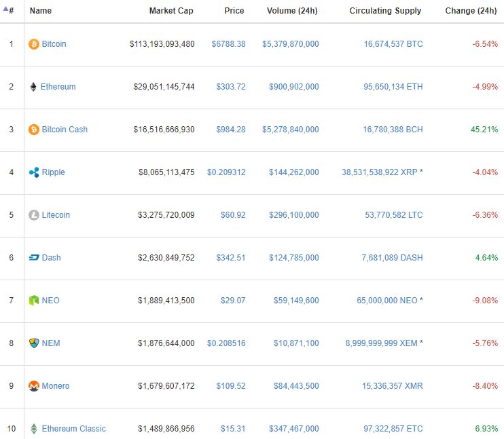Sort by Circulating Supply column header
The image size is (504, 439).
[x=385, y=11]
